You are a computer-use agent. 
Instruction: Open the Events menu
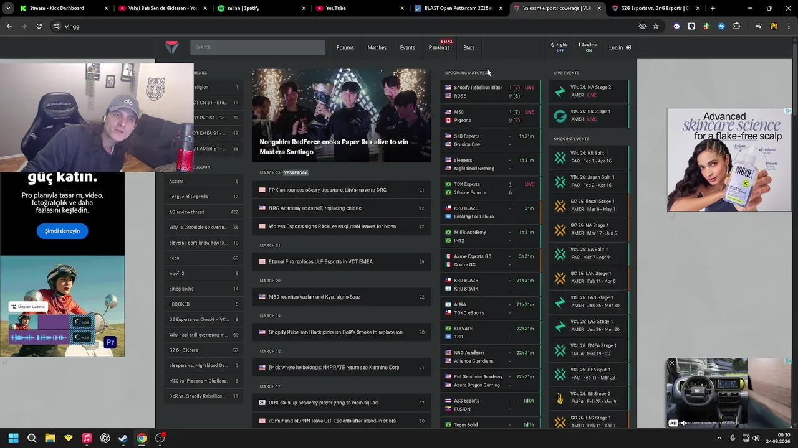407,47
